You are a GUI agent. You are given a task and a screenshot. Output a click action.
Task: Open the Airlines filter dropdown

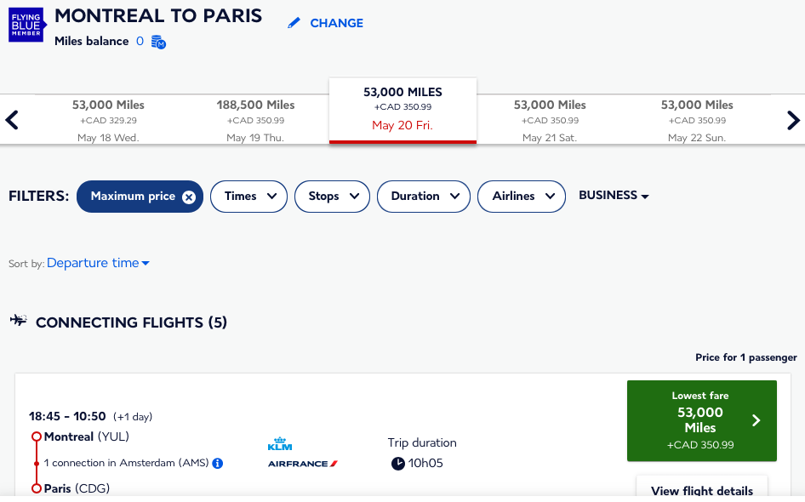click(521, 196)
